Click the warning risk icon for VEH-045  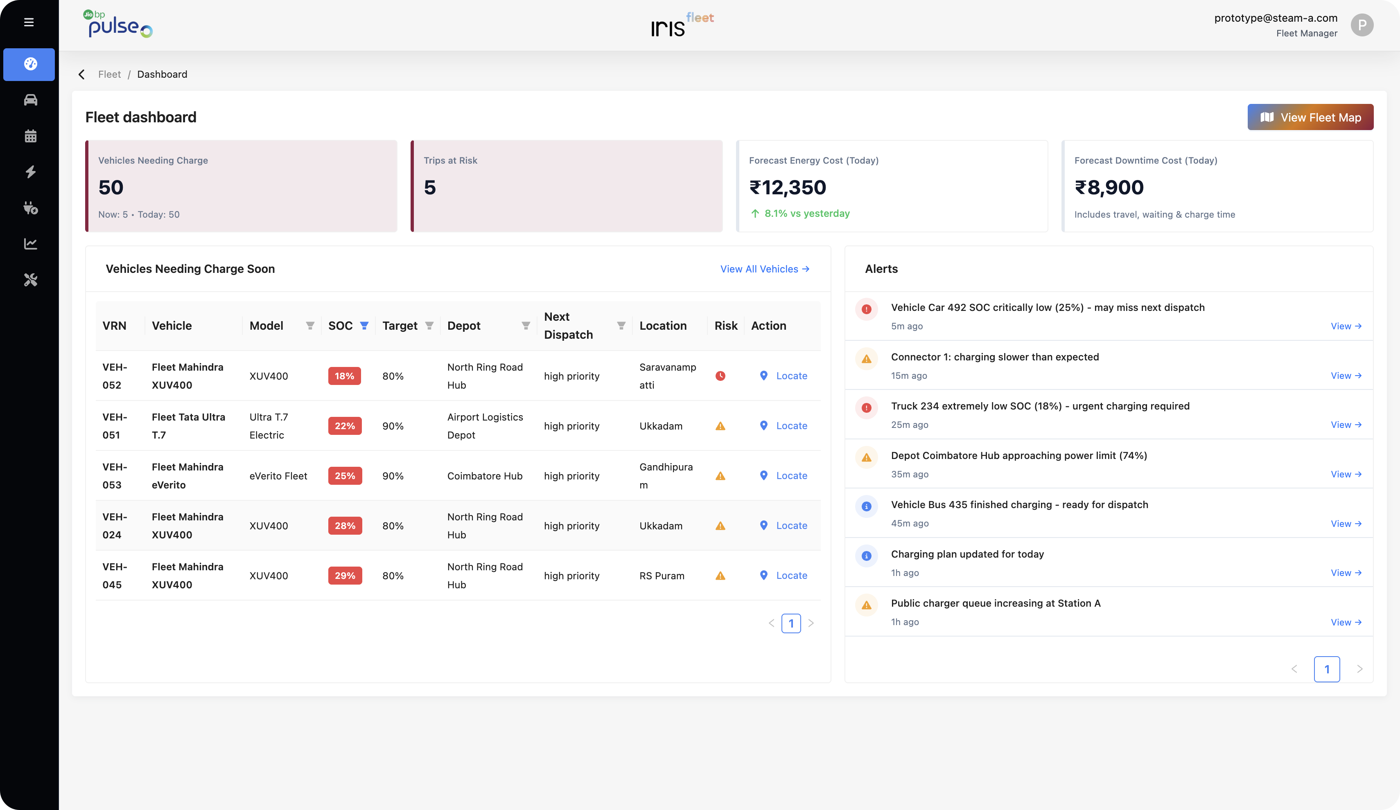tap(720, 576)
